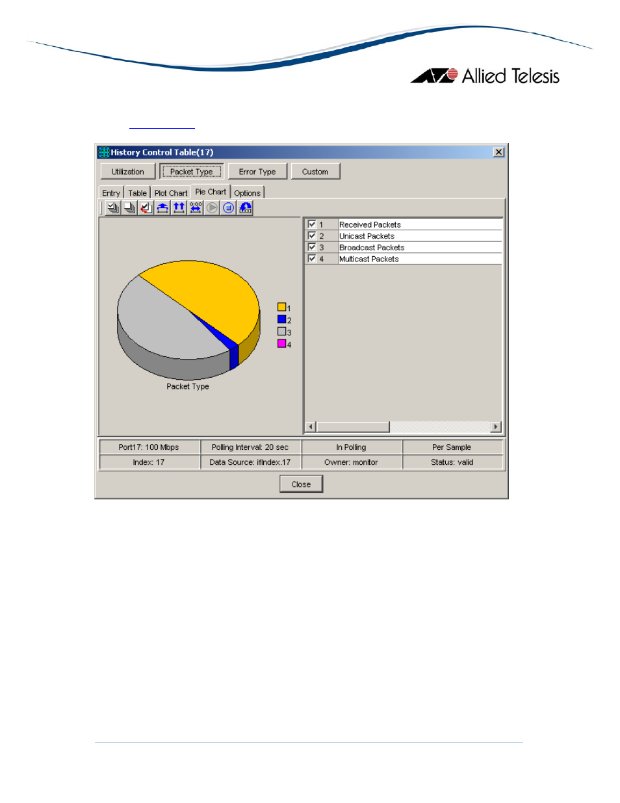Image resolution: width=620 pixels, height=803 pixels.
Task: Close the History Control Table window
Action: [x=498, y=152]
